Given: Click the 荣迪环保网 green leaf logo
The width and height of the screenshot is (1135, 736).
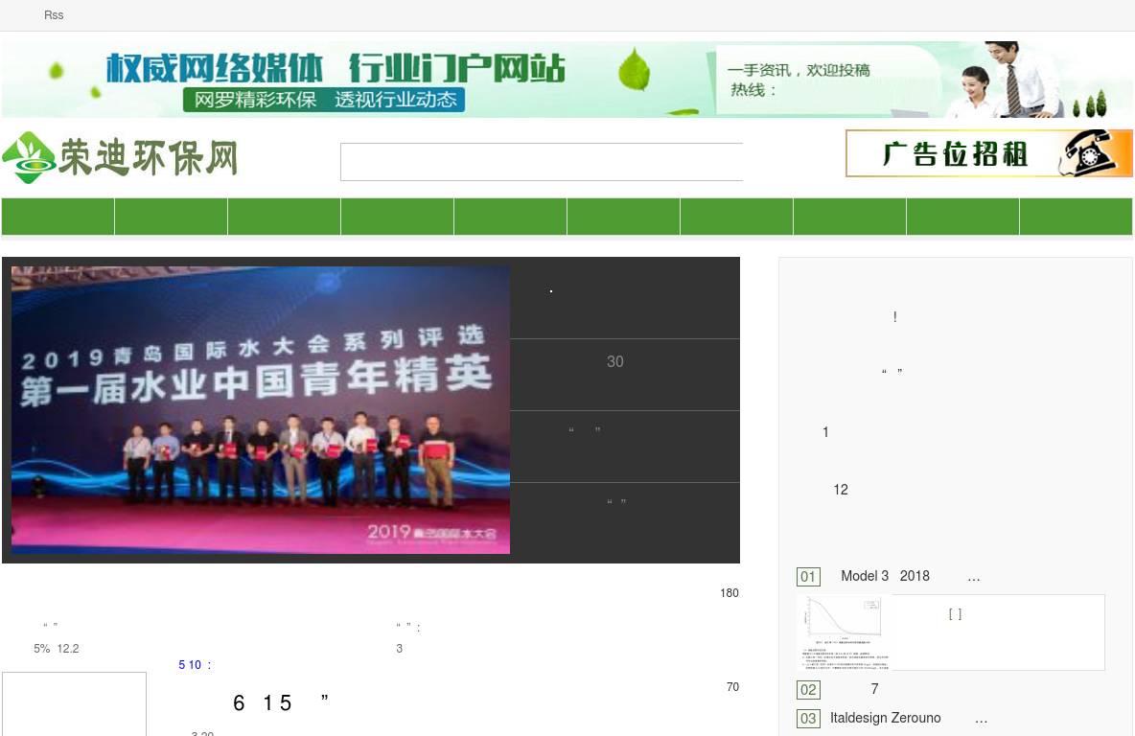Looking at the screenshot, I should click(29, 158).
